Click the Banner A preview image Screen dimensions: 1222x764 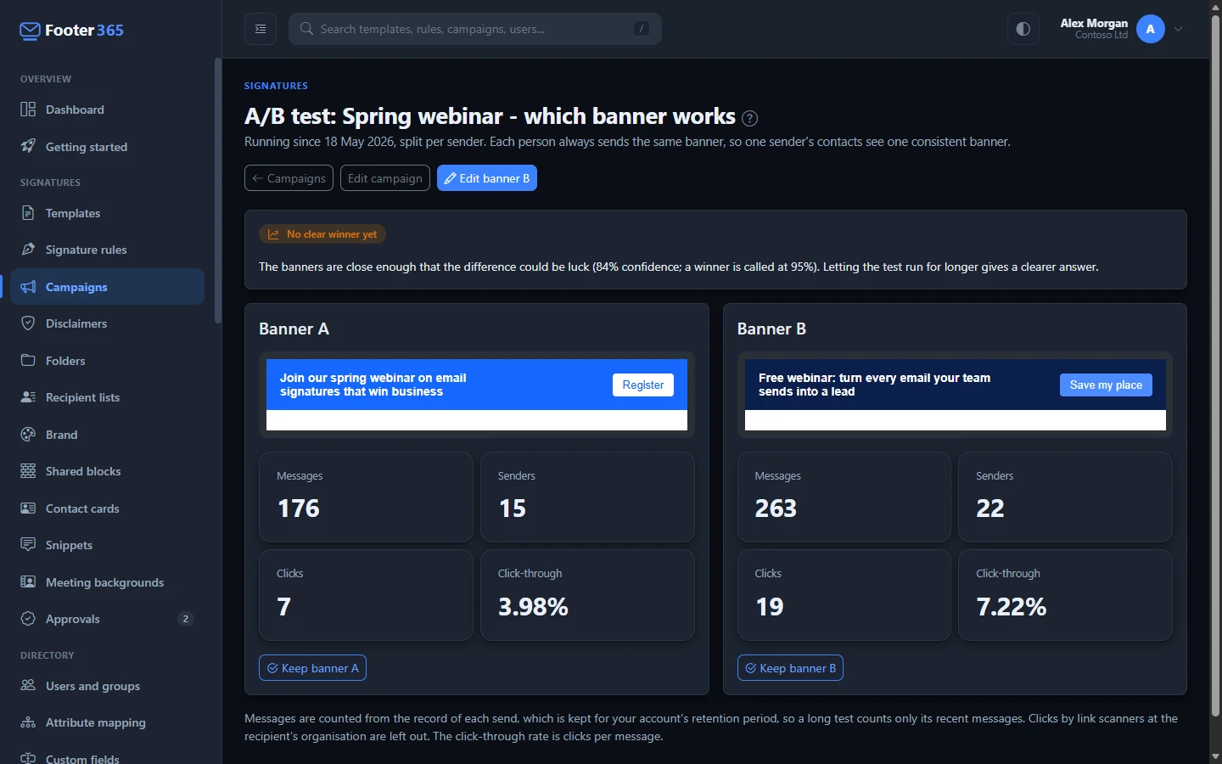(x=477, y=395)
